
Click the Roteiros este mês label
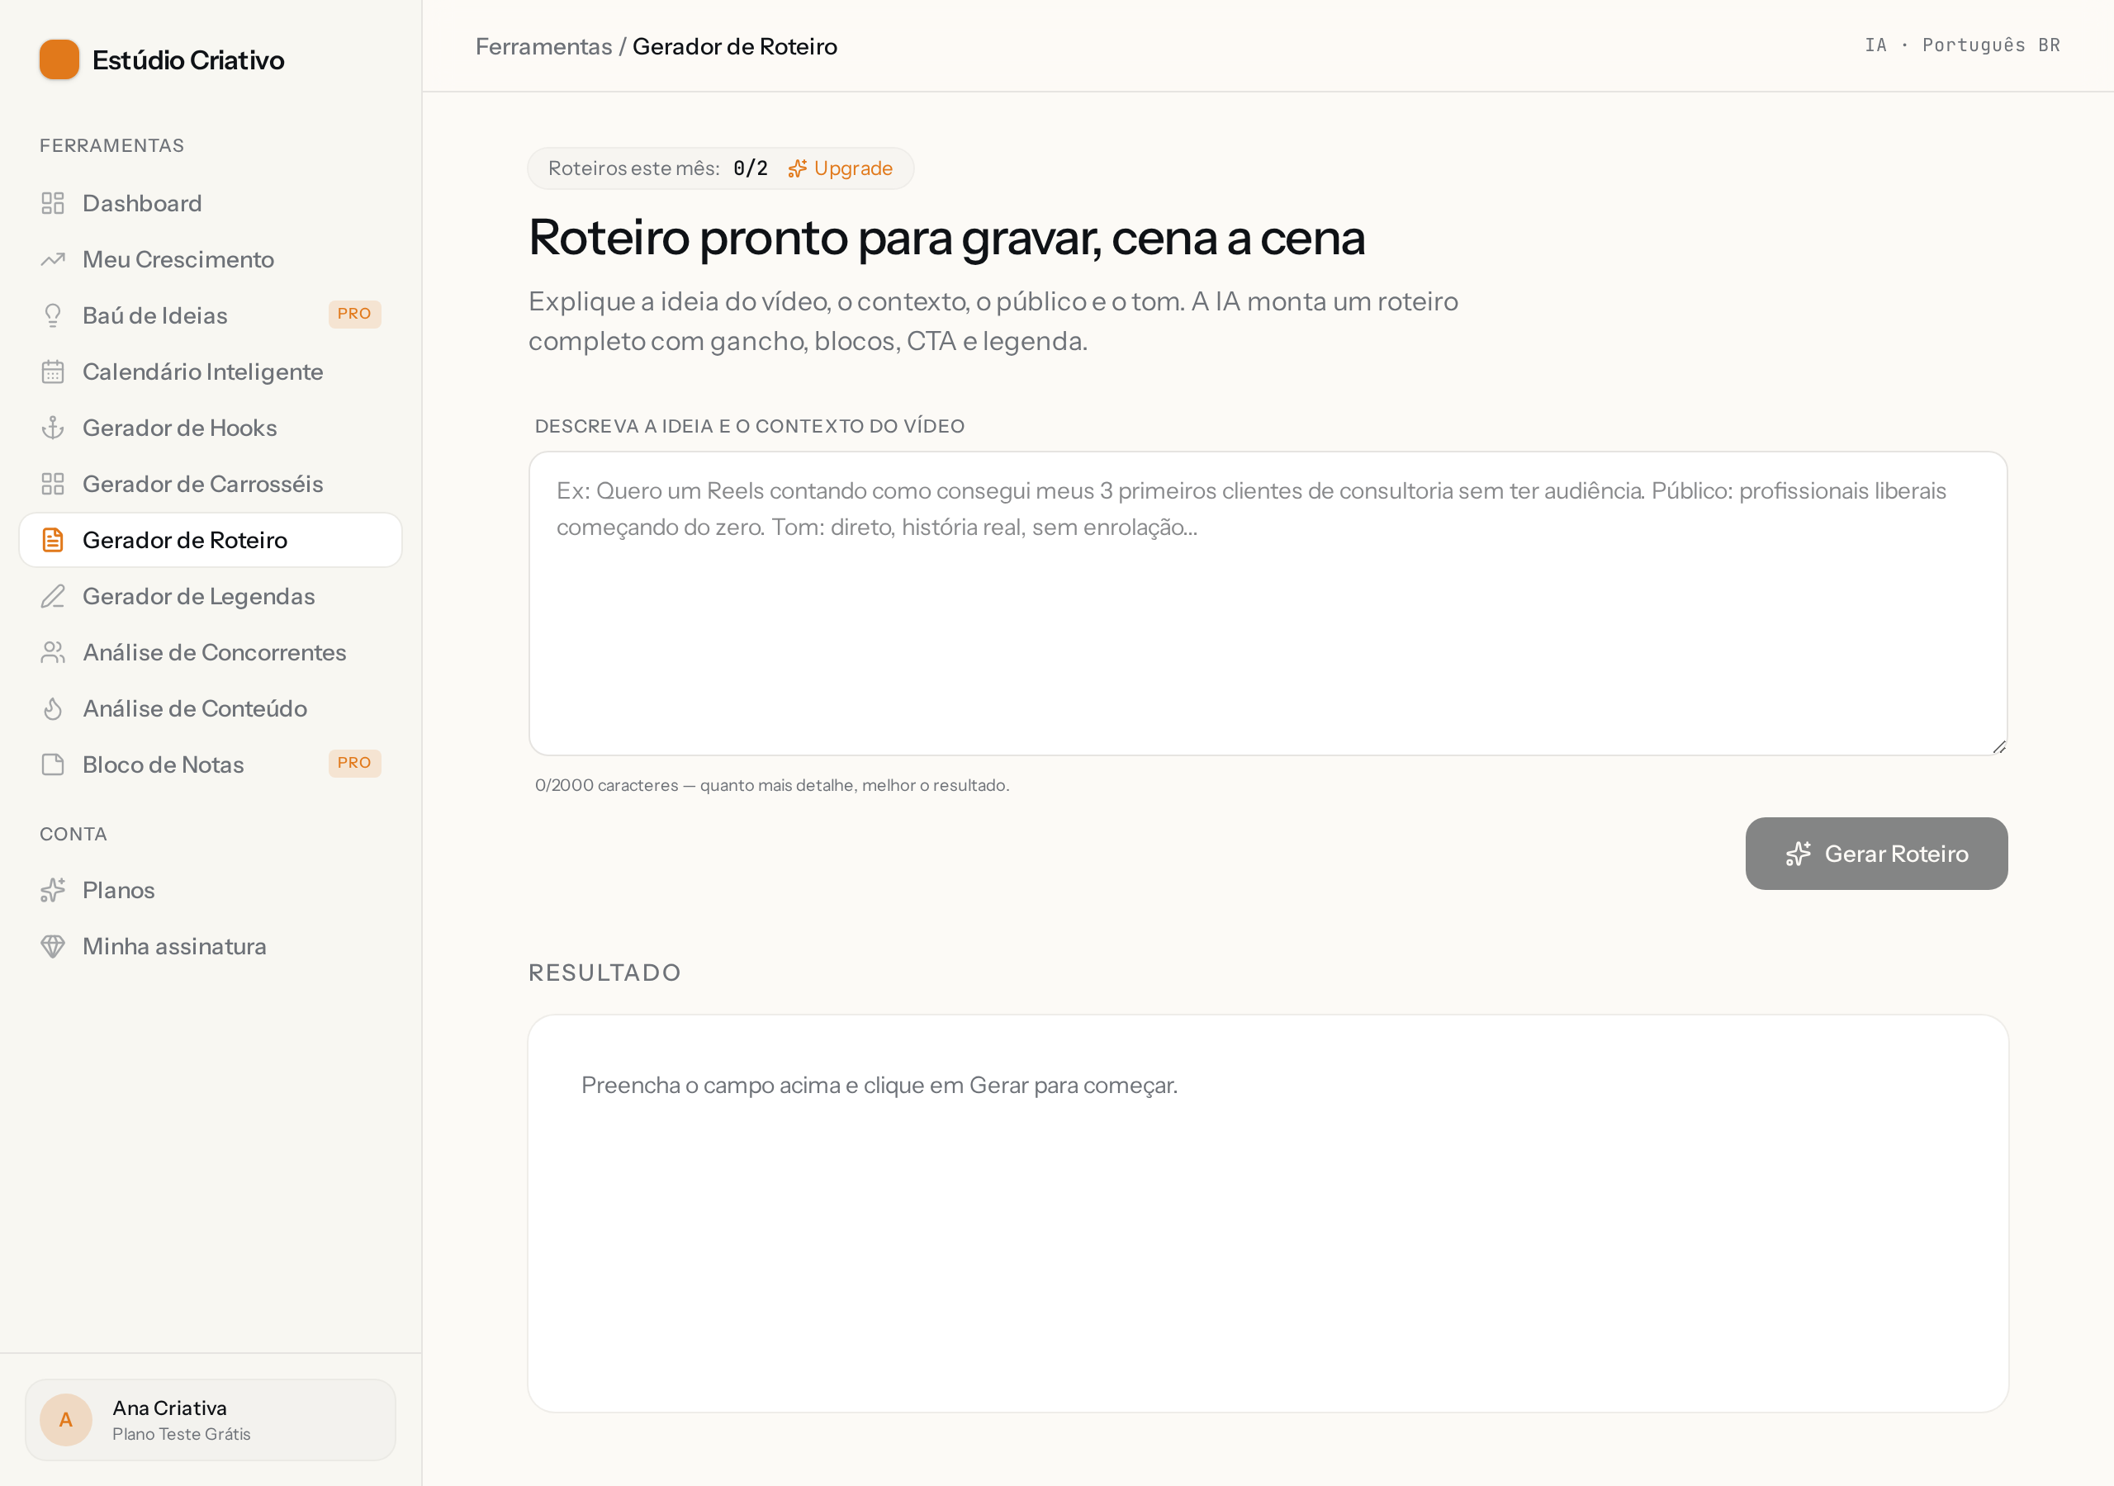tap(633, 168)
